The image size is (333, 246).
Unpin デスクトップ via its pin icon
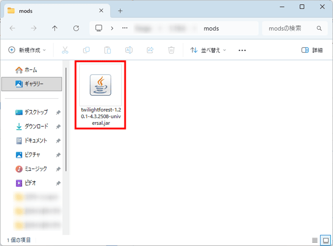(58, 113)
